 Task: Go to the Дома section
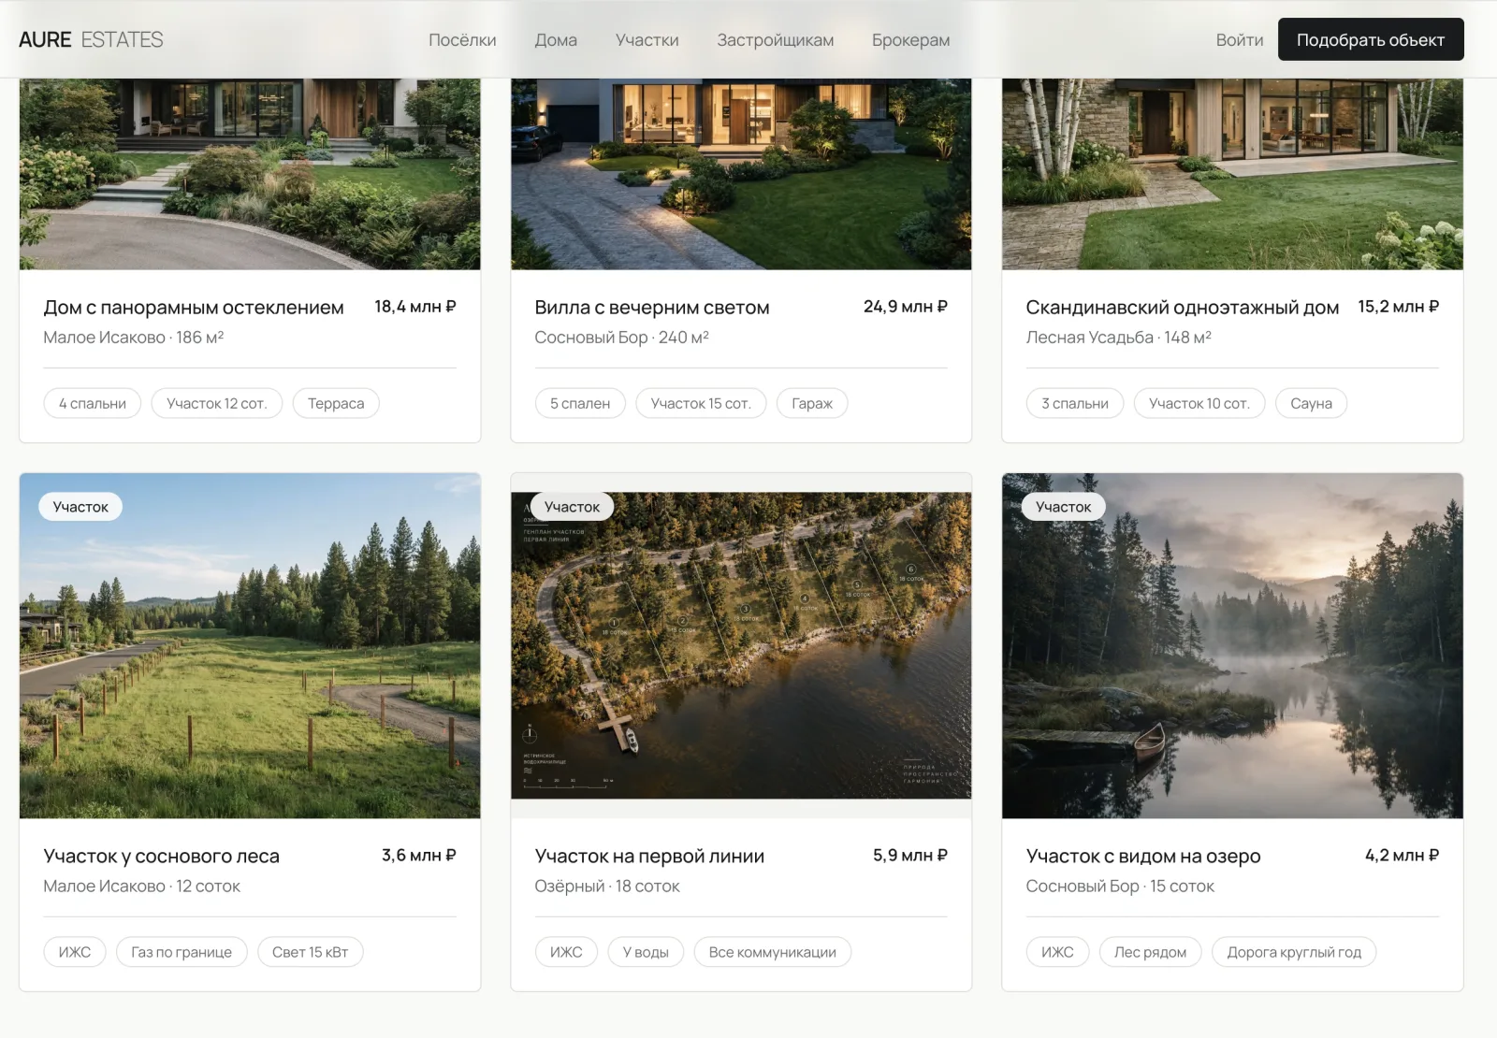point(556,40)
